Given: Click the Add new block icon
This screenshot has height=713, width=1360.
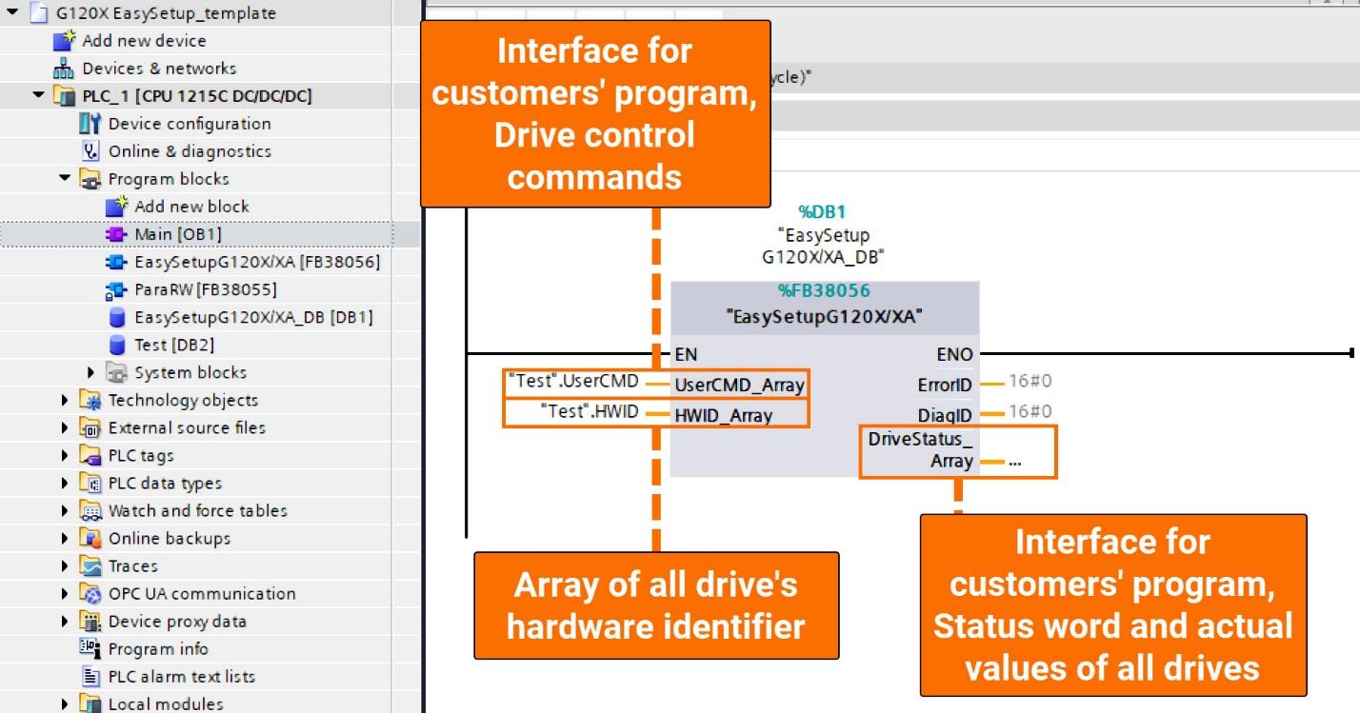Looking at the screenshot, I should point(116,207).
